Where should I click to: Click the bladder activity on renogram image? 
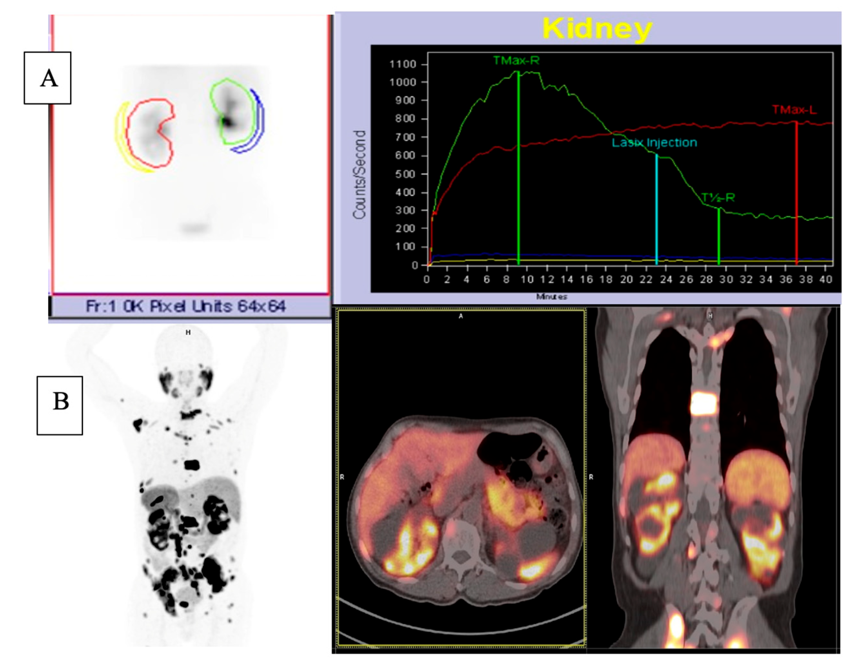point(196,227)
